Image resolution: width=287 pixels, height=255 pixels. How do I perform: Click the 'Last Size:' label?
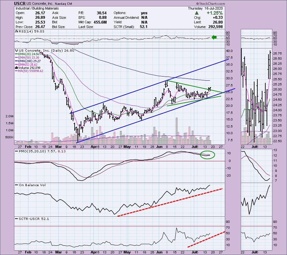point(86,27)
